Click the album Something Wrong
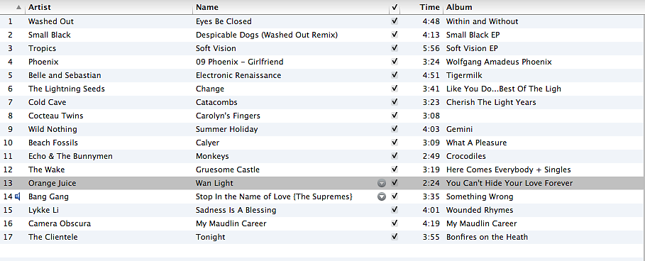Screen dimensions: 645x261 (480, 196)
